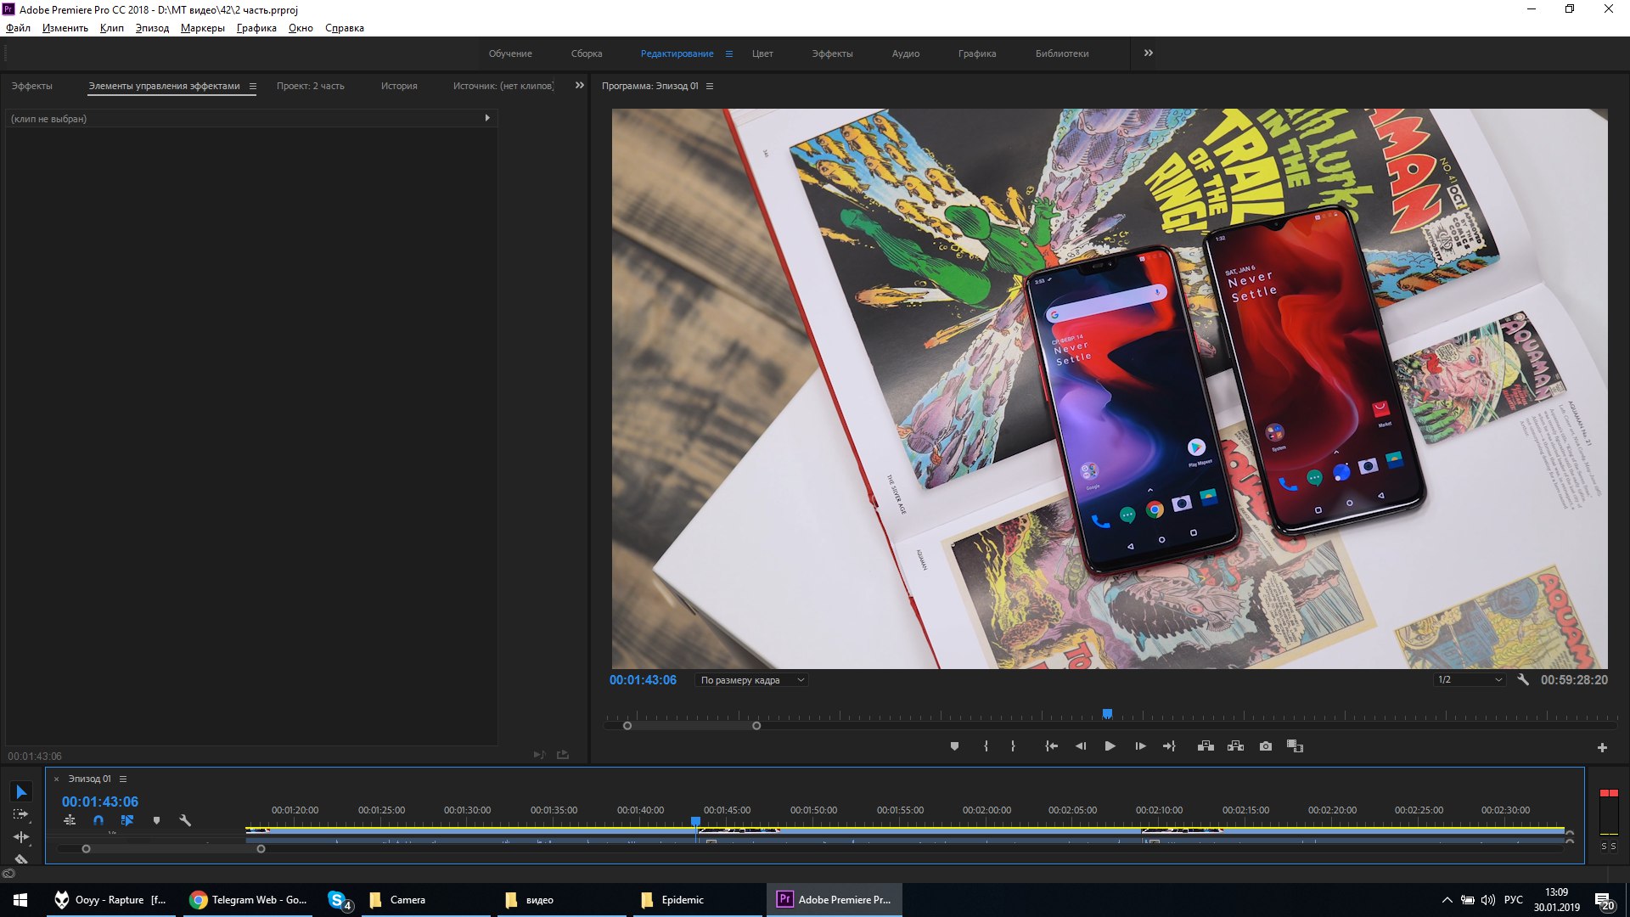Step forward one frame
Viewport: 1630px width, 917px height.
pyautogui.click(x=1140, y=746)
